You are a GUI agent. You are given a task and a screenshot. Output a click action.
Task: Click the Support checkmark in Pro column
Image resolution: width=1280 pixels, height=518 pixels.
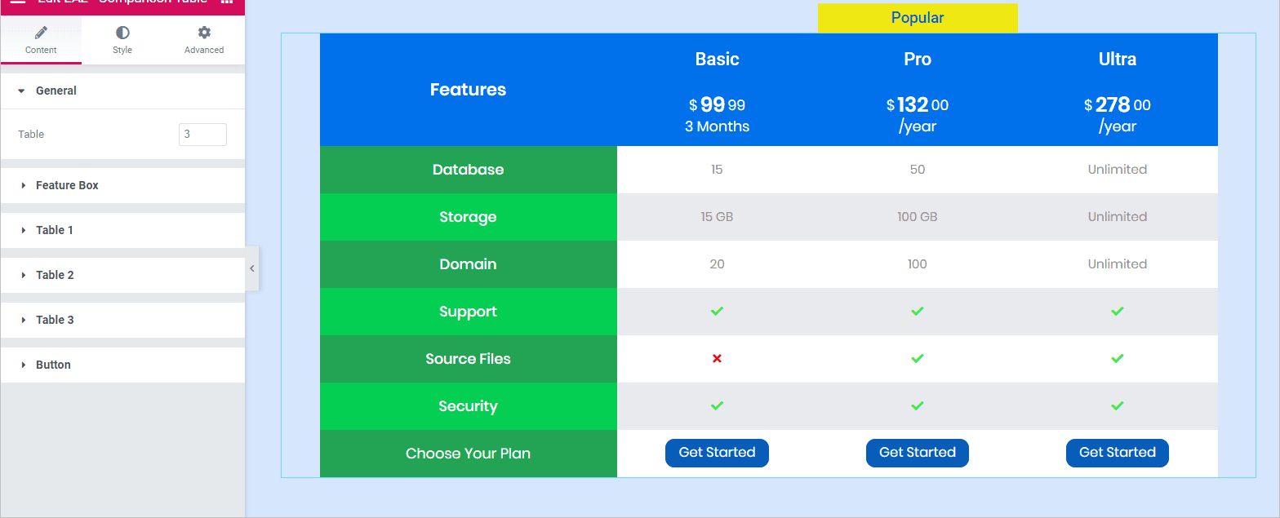(x=918, y=312)
